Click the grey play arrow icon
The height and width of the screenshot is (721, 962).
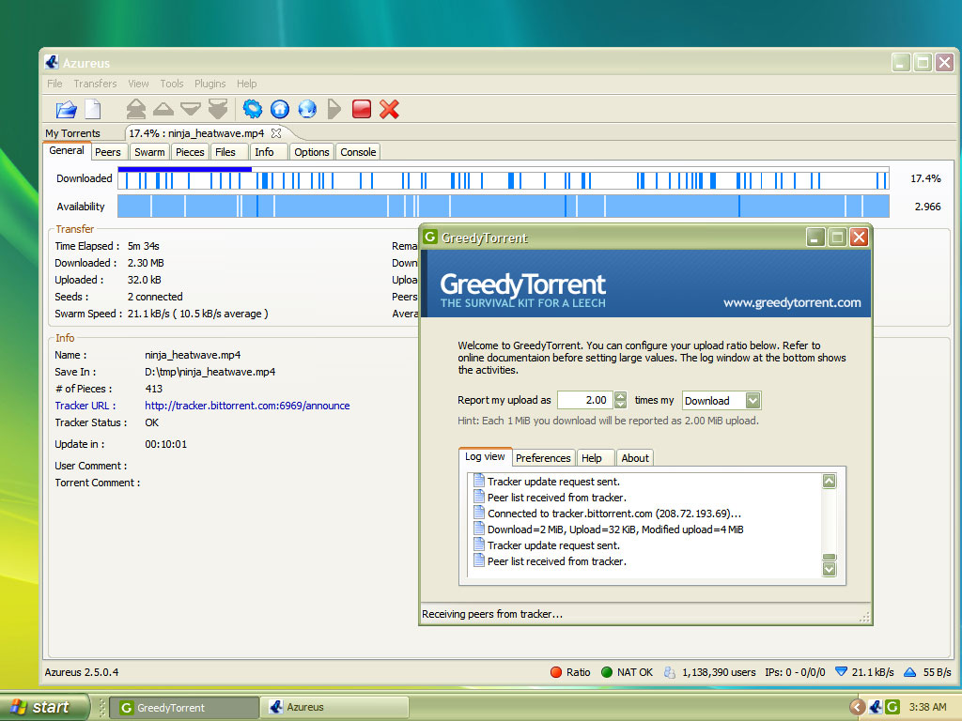coord(334,109)
